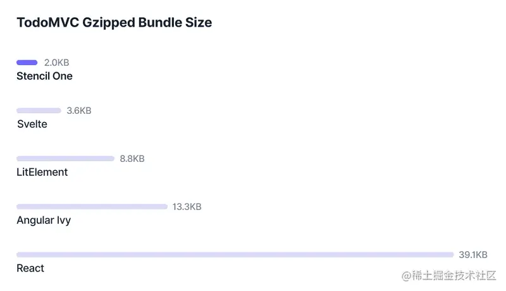Select the 39.1KB value label

[473, 255]
